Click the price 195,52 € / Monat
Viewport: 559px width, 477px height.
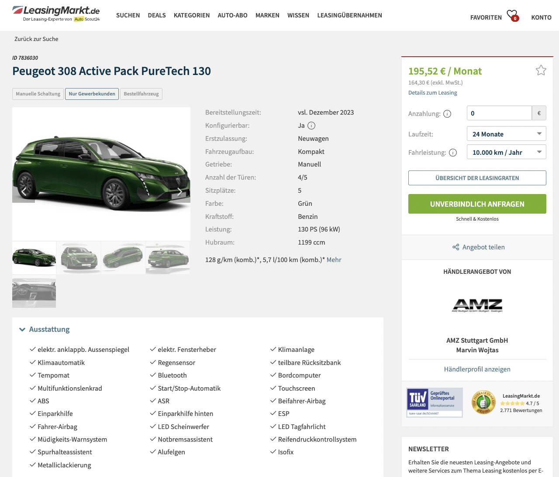445,71
